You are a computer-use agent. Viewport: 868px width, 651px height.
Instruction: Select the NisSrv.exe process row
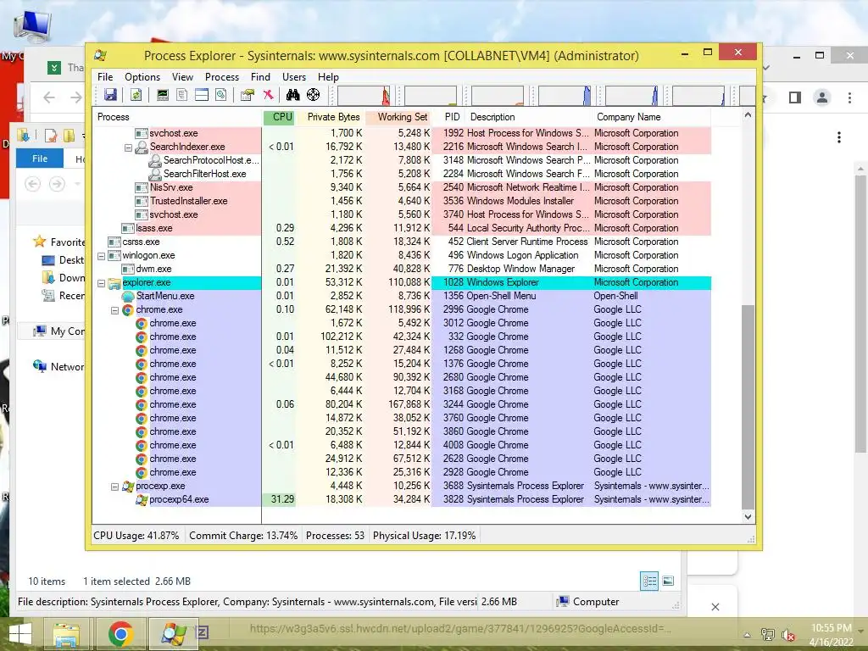[401, 187]
